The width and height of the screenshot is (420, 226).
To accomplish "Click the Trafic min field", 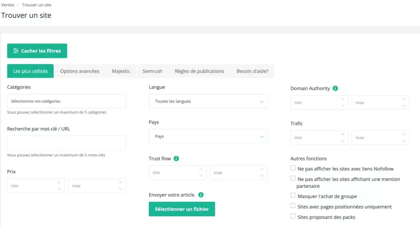I will pos(319,138).
